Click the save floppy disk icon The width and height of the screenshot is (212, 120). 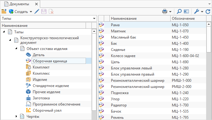(x=44, y=12)
